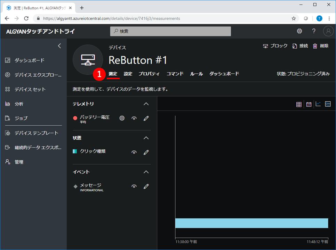
Task: Click the browser address bar URL
Action: tap(111, 18)
